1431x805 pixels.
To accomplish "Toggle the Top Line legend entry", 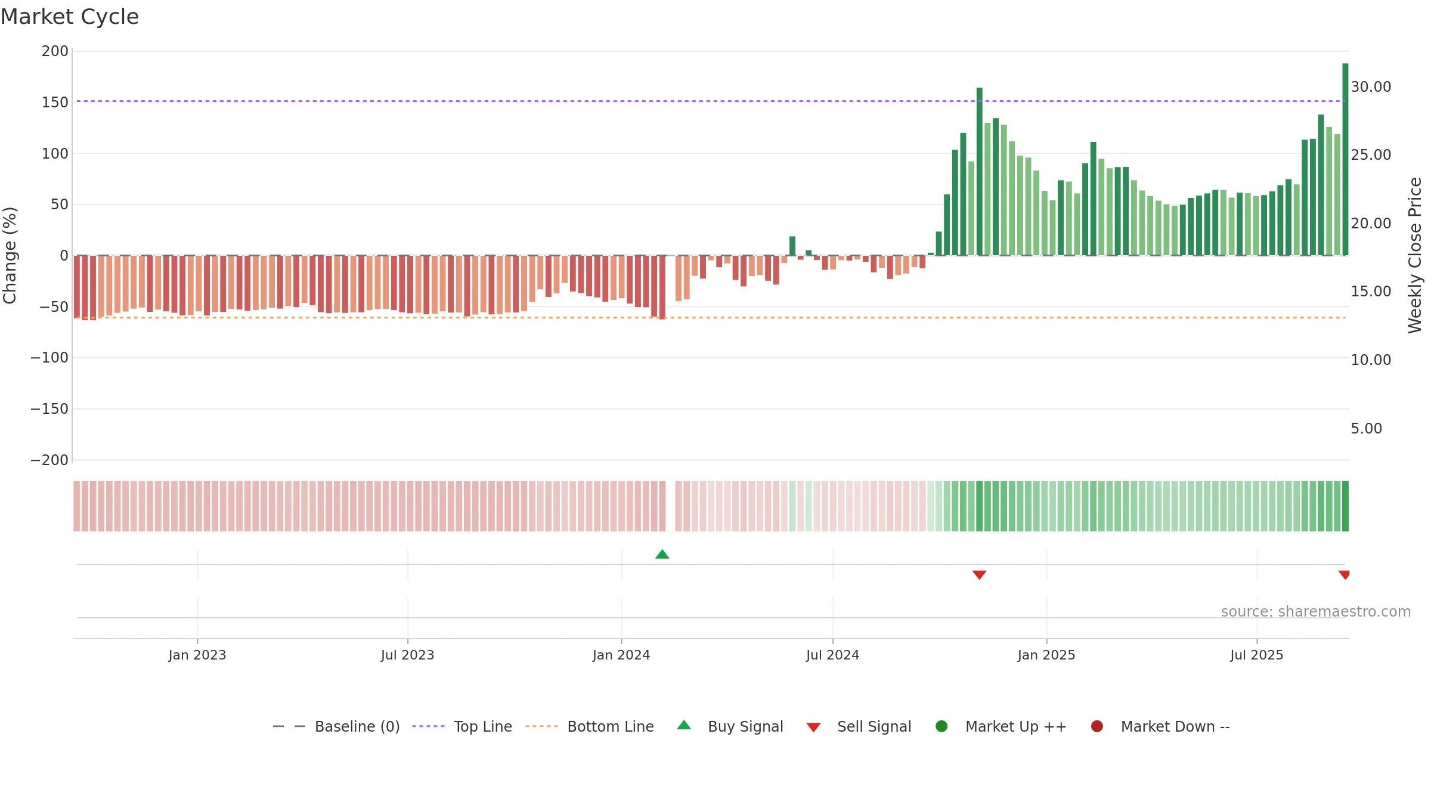I will point(462,726).
